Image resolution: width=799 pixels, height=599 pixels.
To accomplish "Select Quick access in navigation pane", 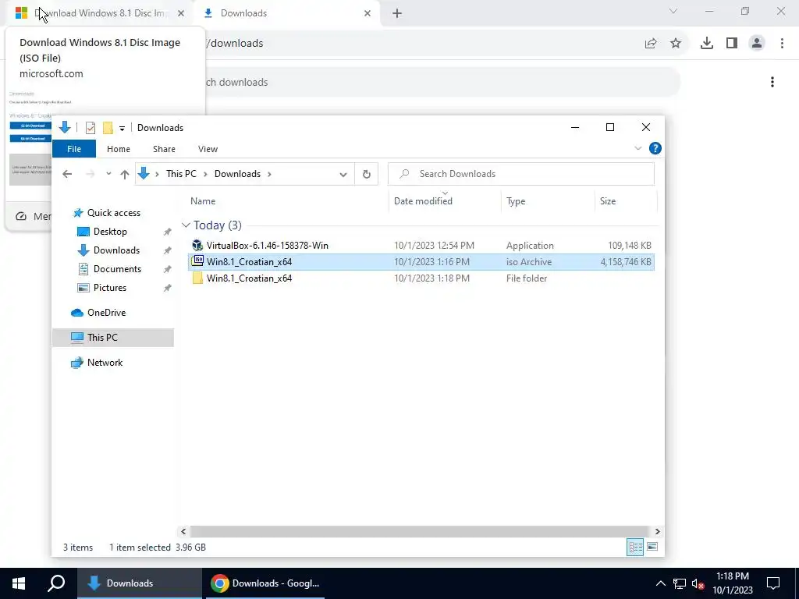I will point(114,213).
